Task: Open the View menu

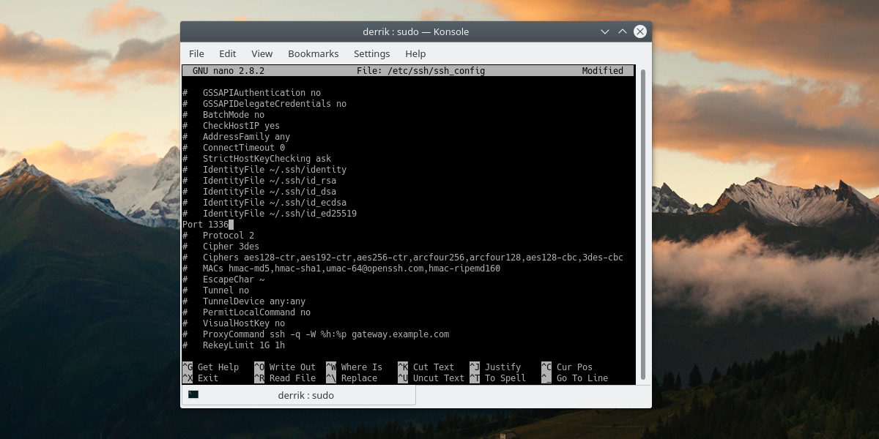Action: click(262, 53)
